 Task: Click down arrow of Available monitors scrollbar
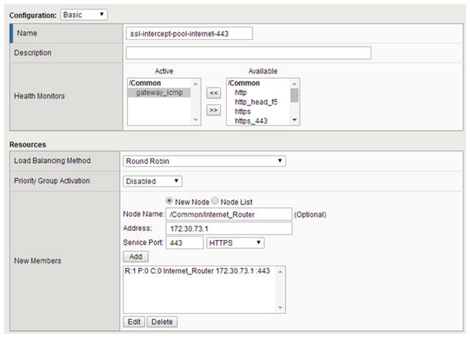click(x=295, y=120)
